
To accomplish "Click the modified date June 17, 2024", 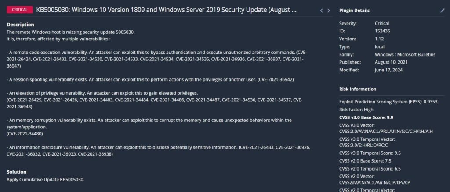I will tap(389, 70).
